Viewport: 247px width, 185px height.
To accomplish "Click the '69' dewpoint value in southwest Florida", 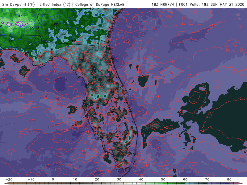I will 102,136.
